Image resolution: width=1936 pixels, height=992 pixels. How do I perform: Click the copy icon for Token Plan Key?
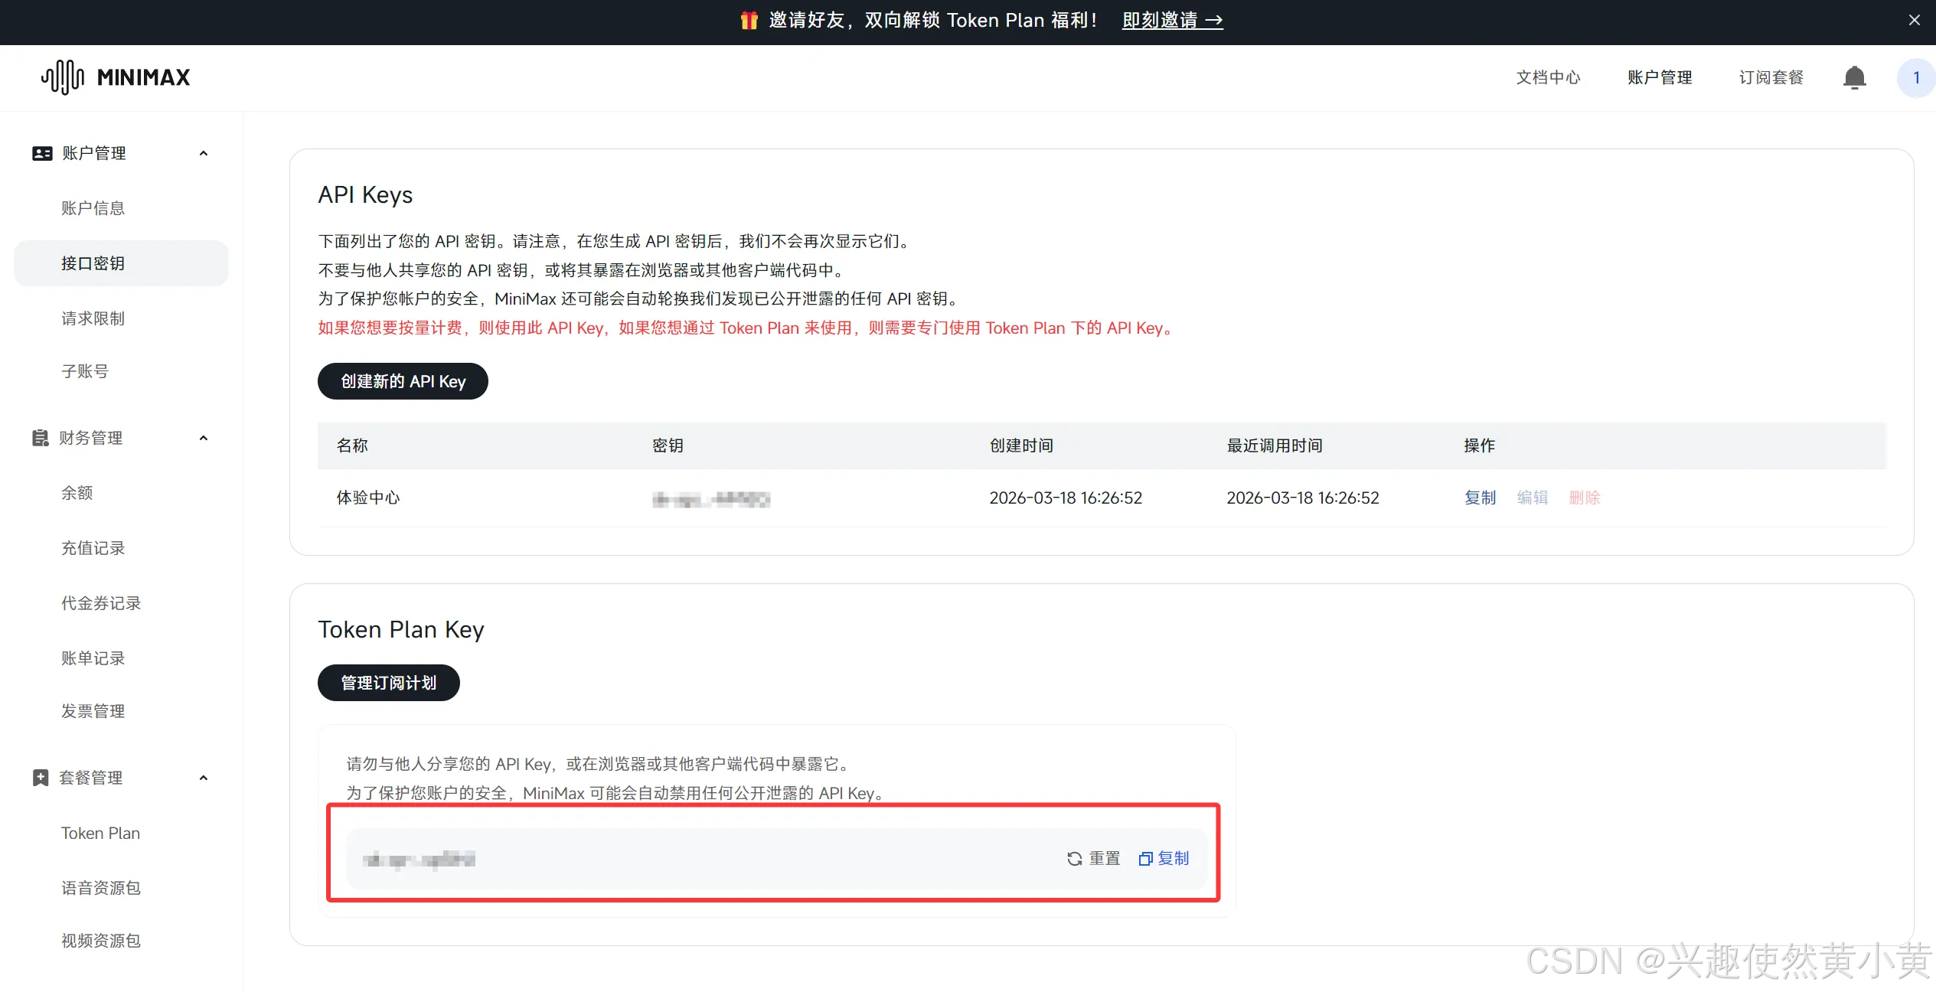tap(1145, 859)
